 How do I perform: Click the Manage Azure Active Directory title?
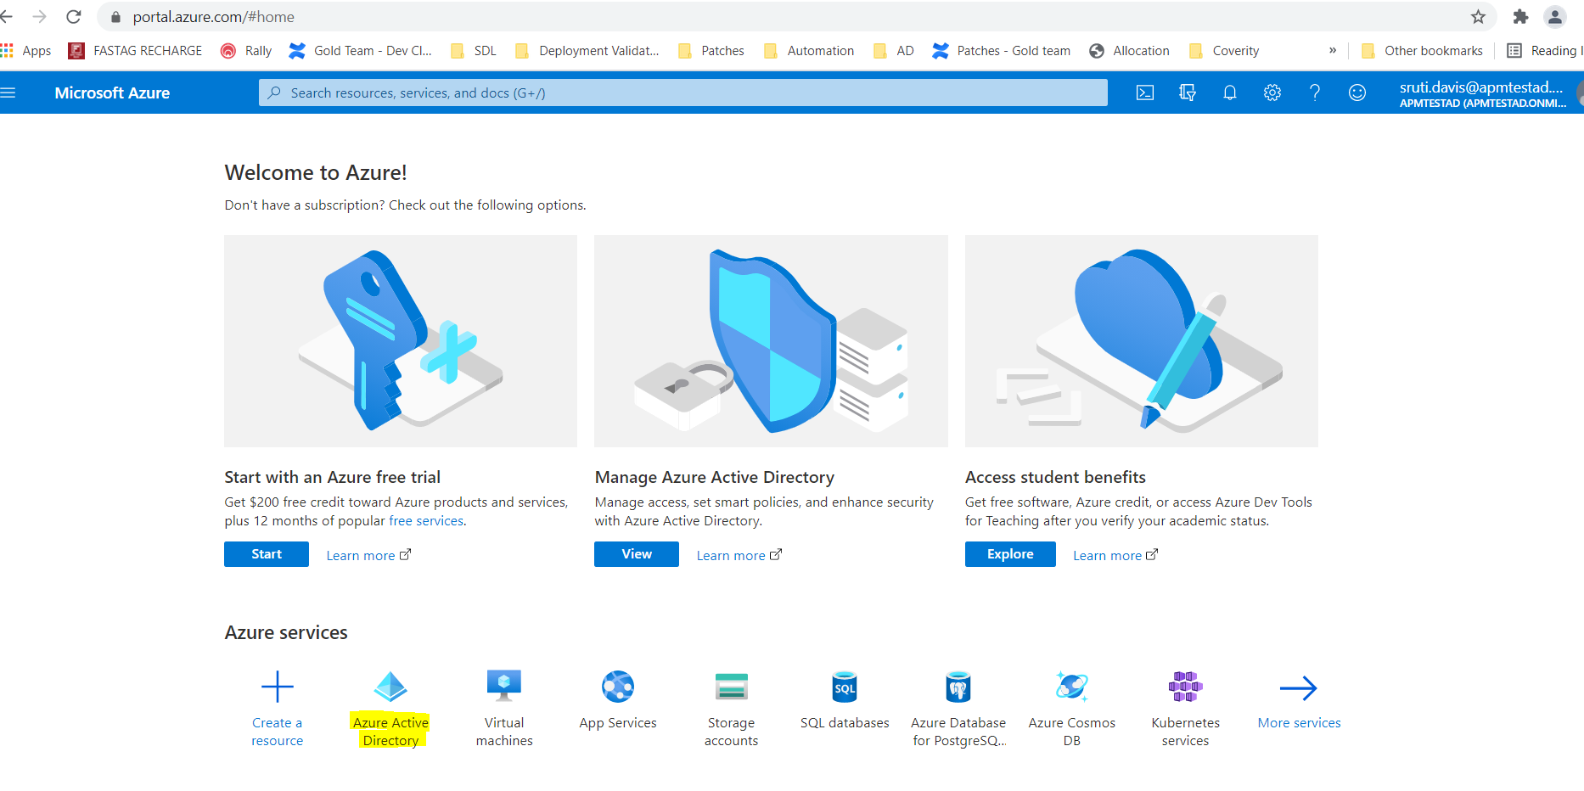[715, 477]
